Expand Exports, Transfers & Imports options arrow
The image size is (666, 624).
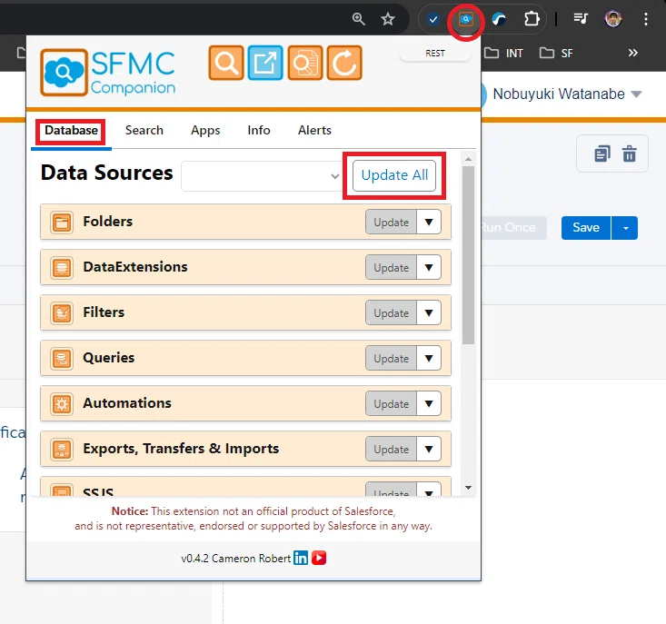[429, 449]
